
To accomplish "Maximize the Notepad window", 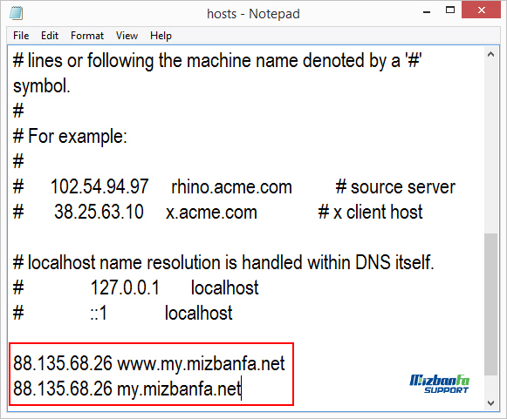I will [449, 10].
